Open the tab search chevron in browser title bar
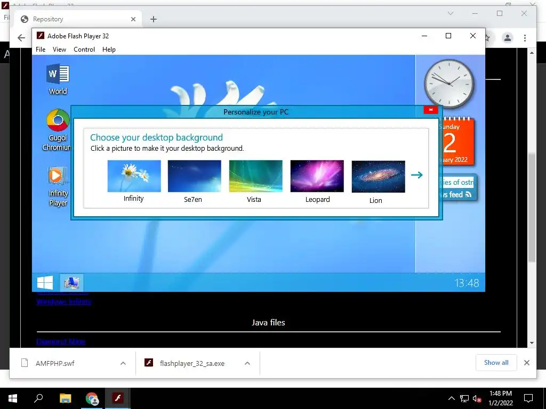 pyautogui.click(x=450, y=13)
